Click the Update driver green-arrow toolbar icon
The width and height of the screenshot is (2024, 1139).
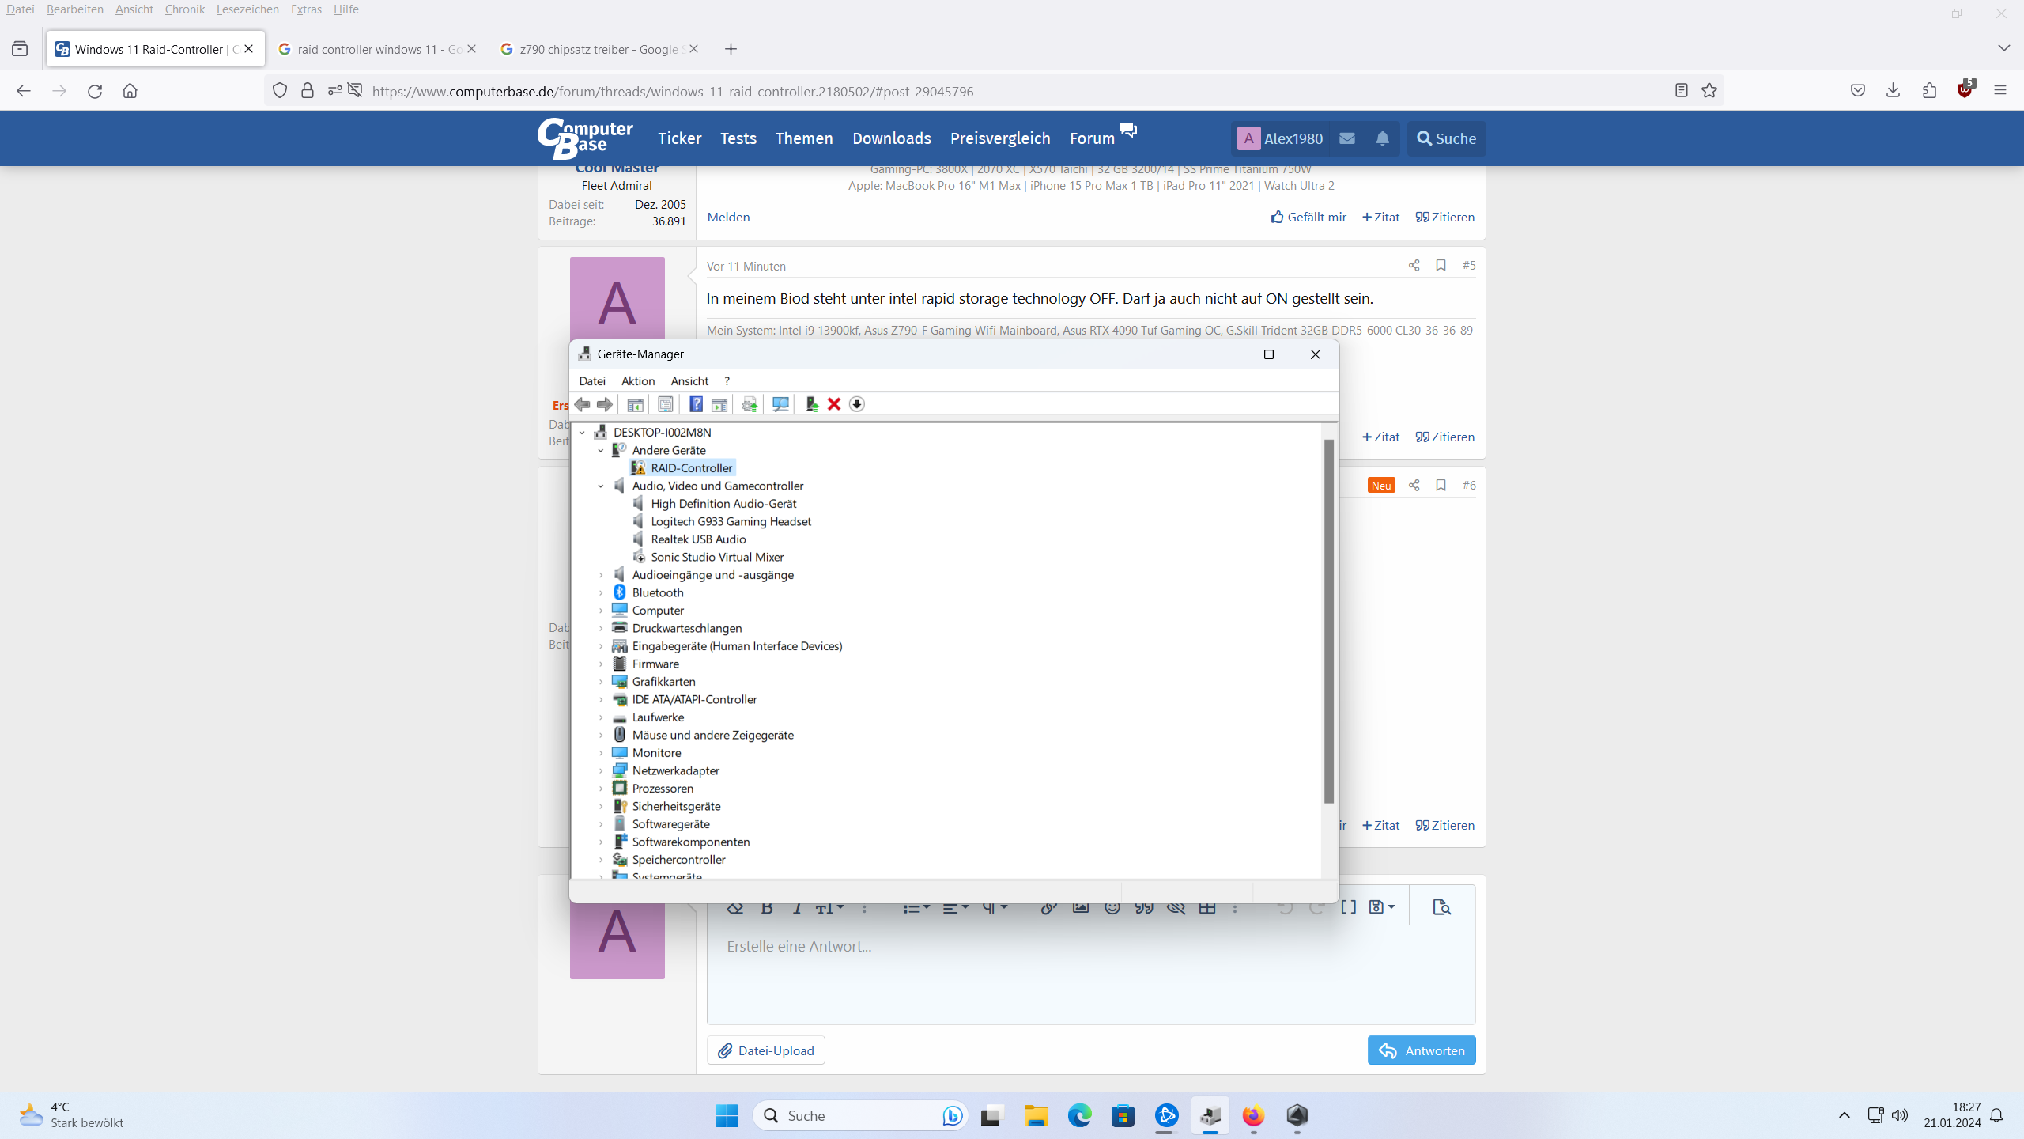pos(811,404)
